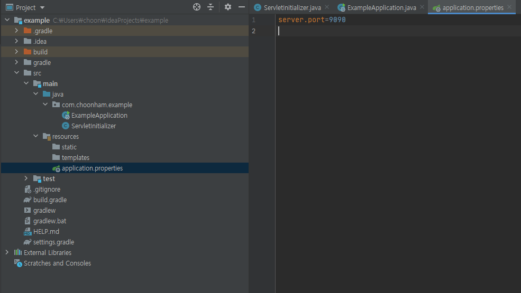
Task: Close the application.properties tab
Action: (x=509, y=7)
